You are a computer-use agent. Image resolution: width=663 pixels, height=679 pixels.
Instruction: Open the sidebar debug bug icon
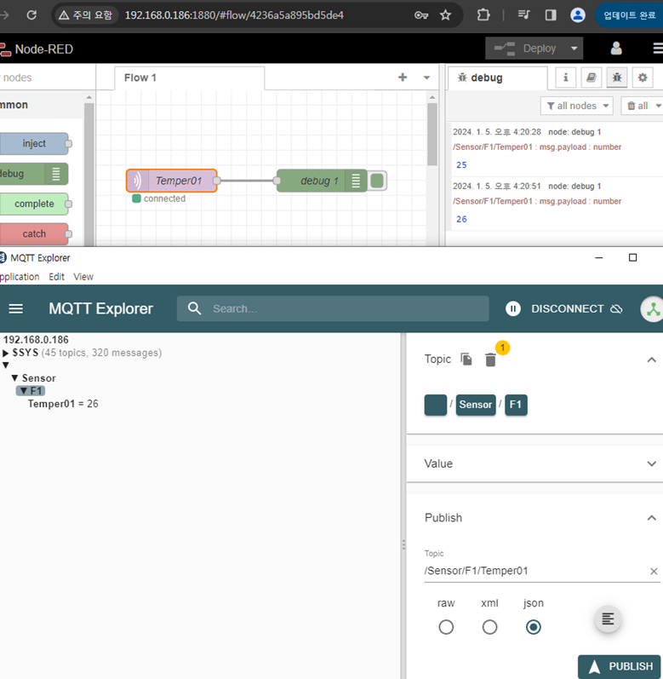[617, 78]
